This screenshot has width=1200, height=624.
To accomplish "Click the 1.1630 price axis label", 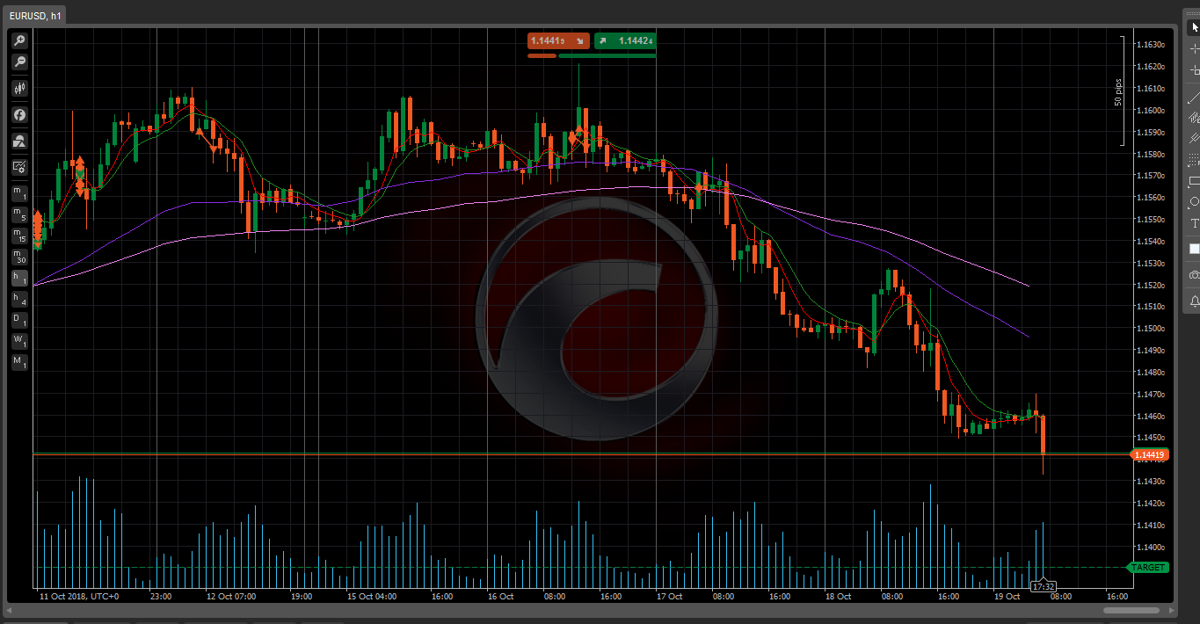I will click(x=1151, y=45).
